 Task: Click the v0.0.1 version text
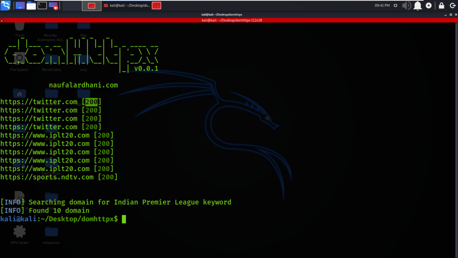[146, 68]
